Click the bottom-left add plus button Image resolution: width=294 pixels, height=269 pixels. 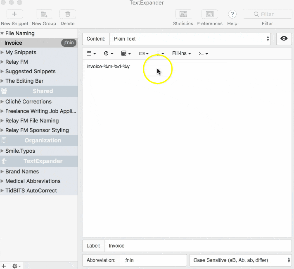coord(4,266)
